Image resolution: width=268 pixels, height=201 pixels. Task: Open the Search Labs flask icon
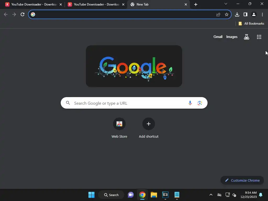click(246, 37)
